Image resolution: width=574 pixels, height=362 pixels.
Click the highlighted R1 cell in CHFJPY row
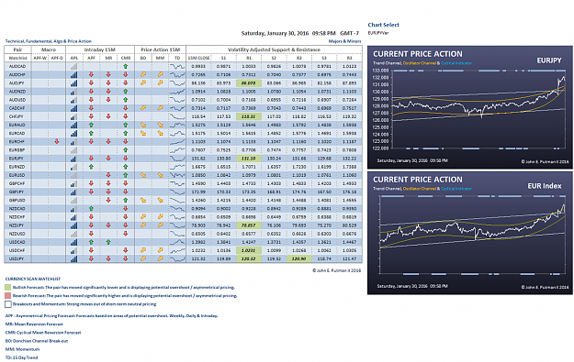tap(249, 117)
